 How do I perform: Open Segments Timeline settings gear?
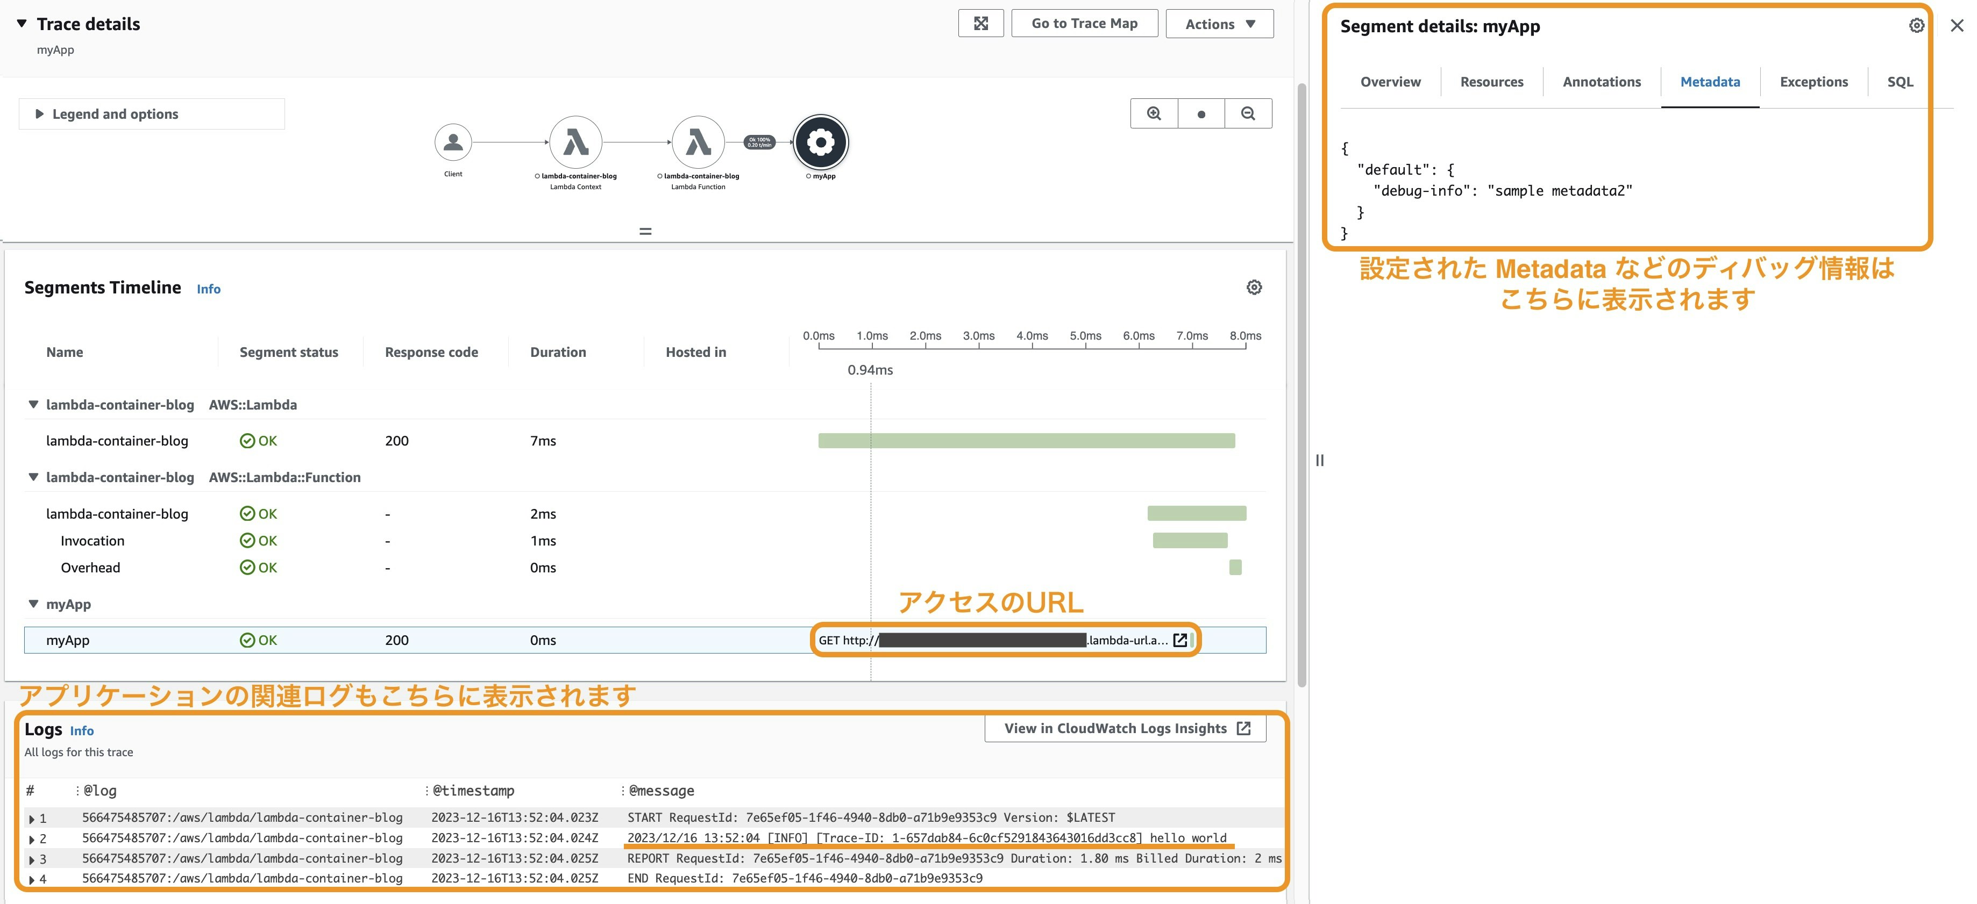(x=1254, y=288)
